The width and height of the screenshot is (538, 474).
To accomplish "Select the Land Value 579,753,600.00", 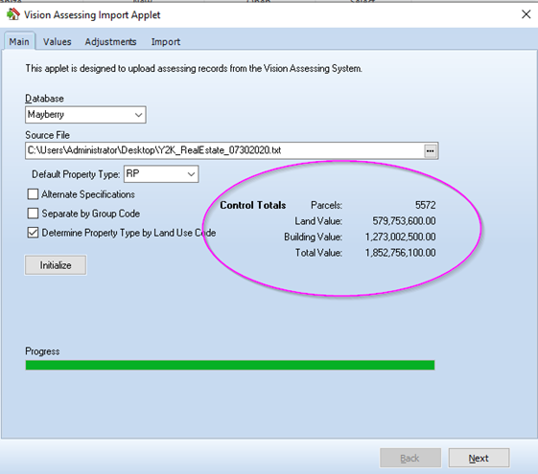I will [x=404, y=221].
